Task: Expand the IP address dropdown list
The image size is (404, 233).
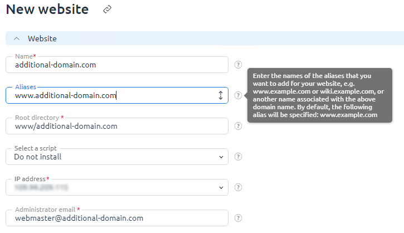Action: coord(117,187)
